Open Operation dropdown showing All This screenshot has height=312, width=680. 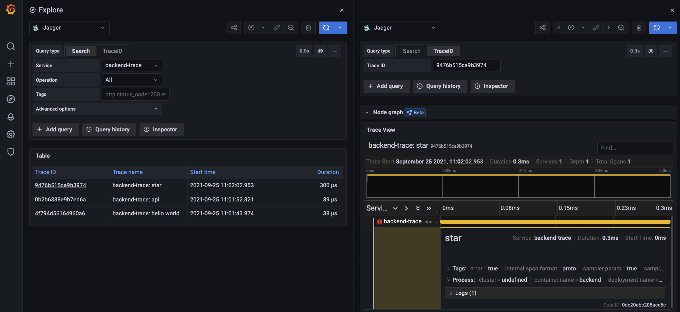coord(132,80)
